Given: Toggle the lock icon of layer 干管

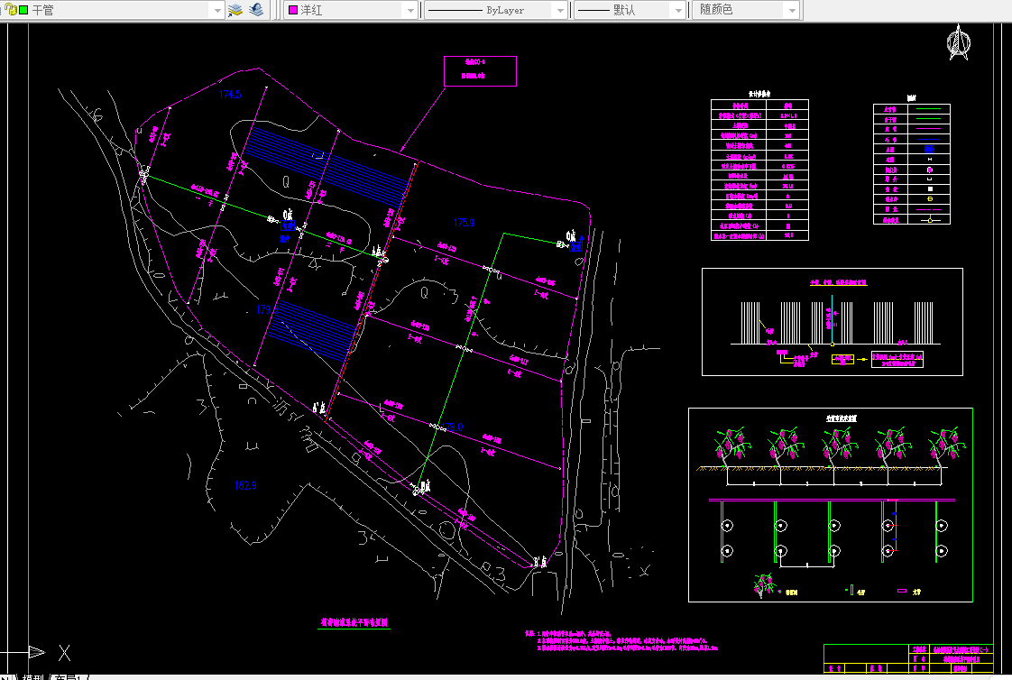Looking at the screenshot, I should [x=13, y=10].
